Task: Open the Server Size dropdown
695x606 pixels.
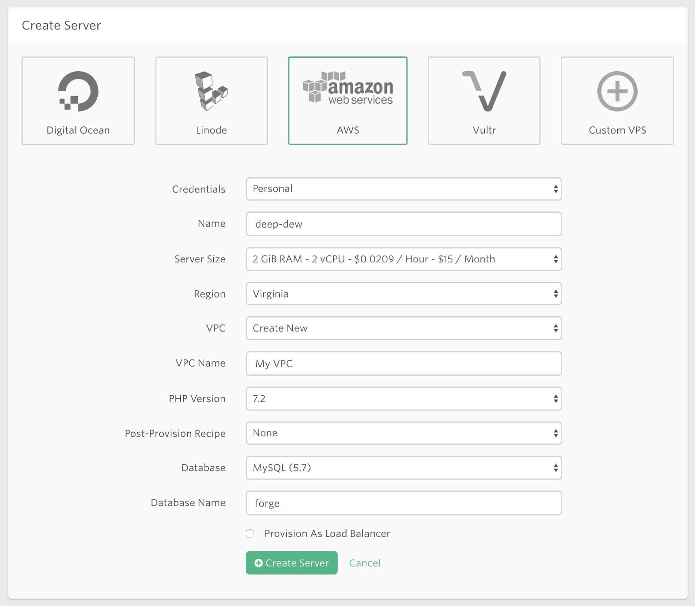Action: 404,259
